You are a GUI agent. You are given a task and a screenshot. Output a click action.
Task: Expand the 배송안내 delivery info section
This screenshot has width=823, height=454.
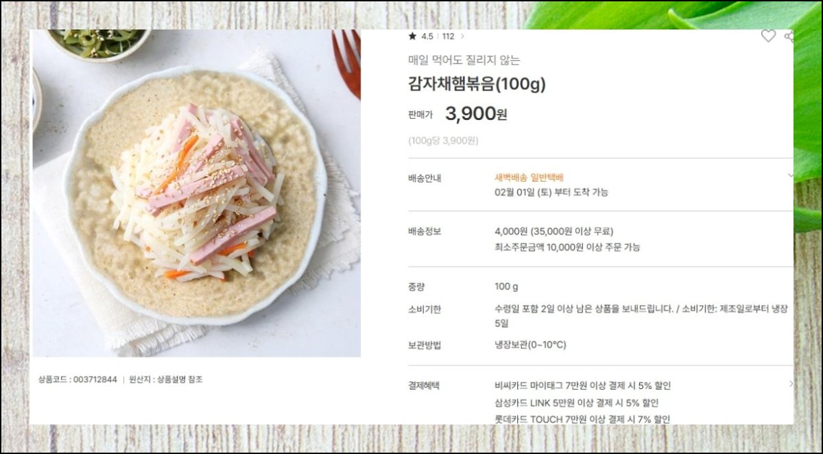(x=790, y=176)
